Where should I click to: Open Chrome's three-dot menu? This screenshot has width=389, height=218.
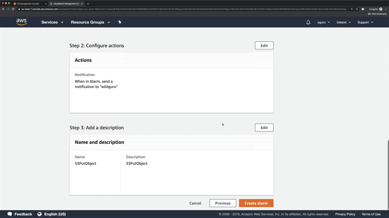click(386, 9)
